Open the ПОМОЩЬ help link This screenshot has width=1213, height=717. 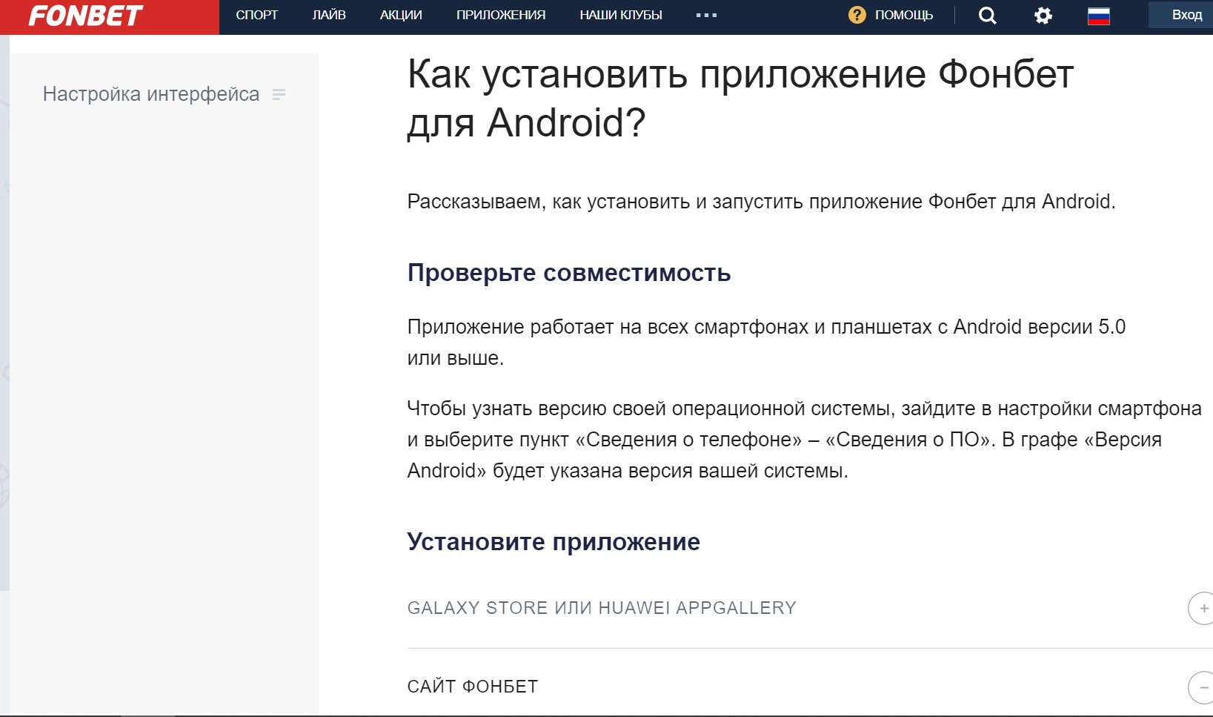tap(904, 15)
